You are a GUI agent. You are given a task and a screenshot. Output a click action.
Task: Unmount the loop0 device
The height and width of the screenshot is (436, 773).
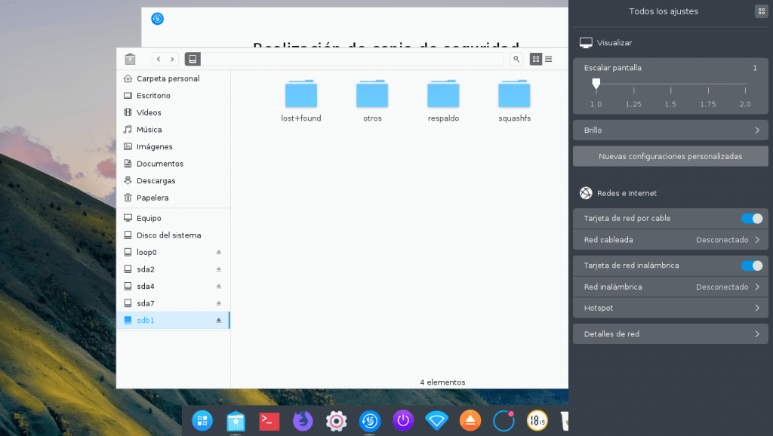(219, 253)
